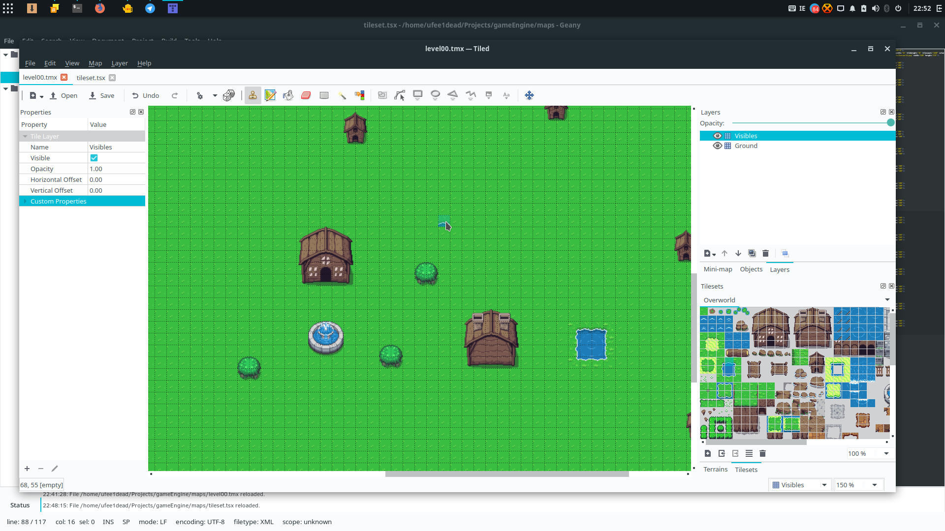Open the Layer menu

119,63
